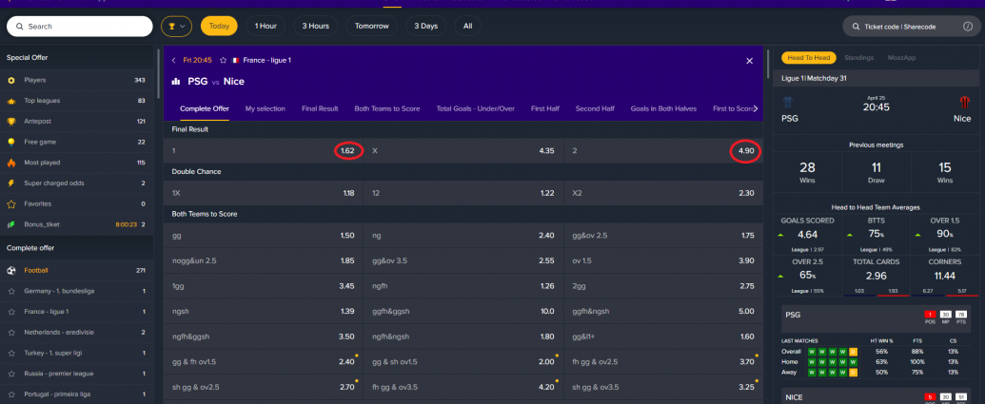
Task: Select Final Result 1 at 1.62
Action: (x=264, y=151)
